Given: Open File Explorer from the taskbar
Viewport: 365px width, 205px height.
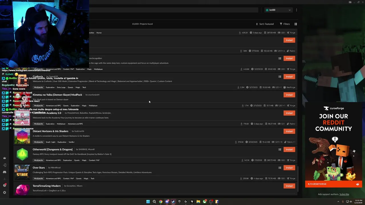Looking at the screenshot, I should [x=198, y=202].
